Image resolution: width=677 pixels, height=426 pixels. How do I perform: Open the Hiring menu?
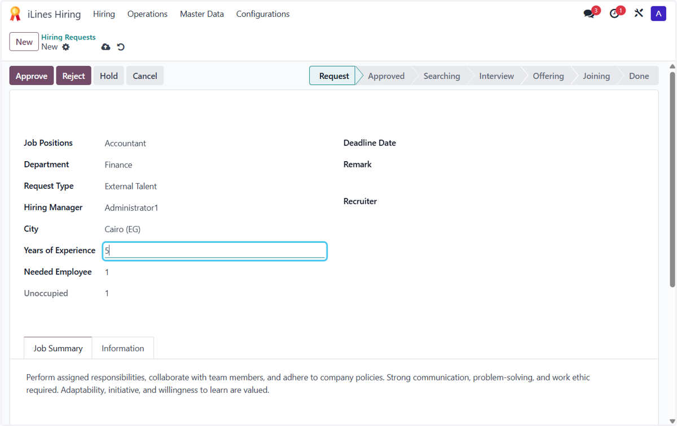click(104, 14)
